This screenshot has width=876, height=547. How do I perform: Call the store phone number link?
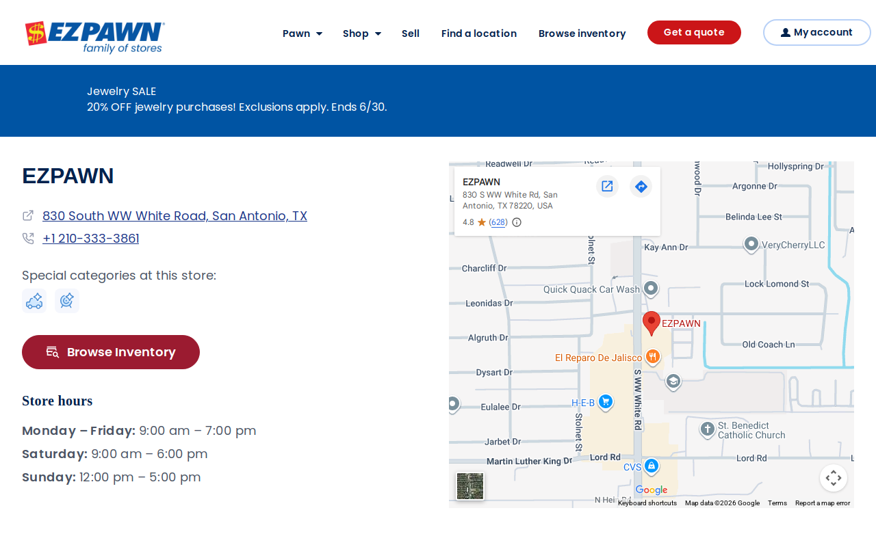(91, 239)
